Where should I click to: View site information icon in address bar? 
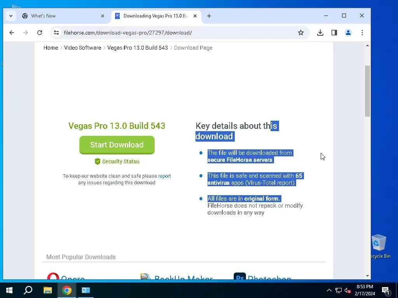tap(56, 33)
